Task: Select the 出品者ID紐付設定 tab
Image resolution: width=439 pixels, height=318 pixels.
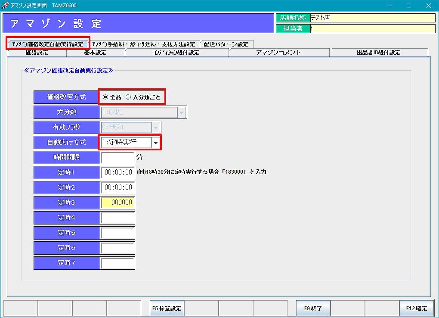Action: point(378,53)
